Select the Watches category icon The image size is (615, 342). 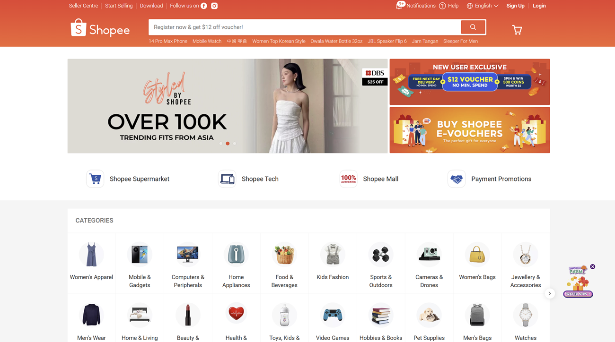tap(526, 315)
